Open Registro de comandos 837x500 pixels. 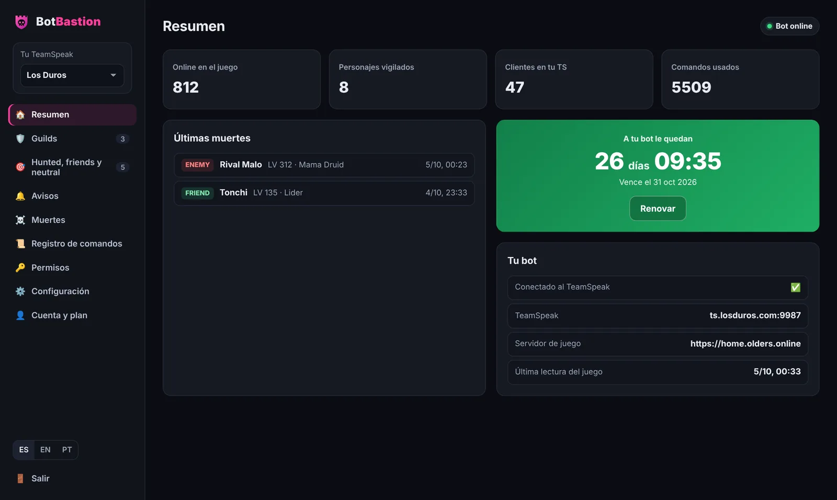click(73, 244)
